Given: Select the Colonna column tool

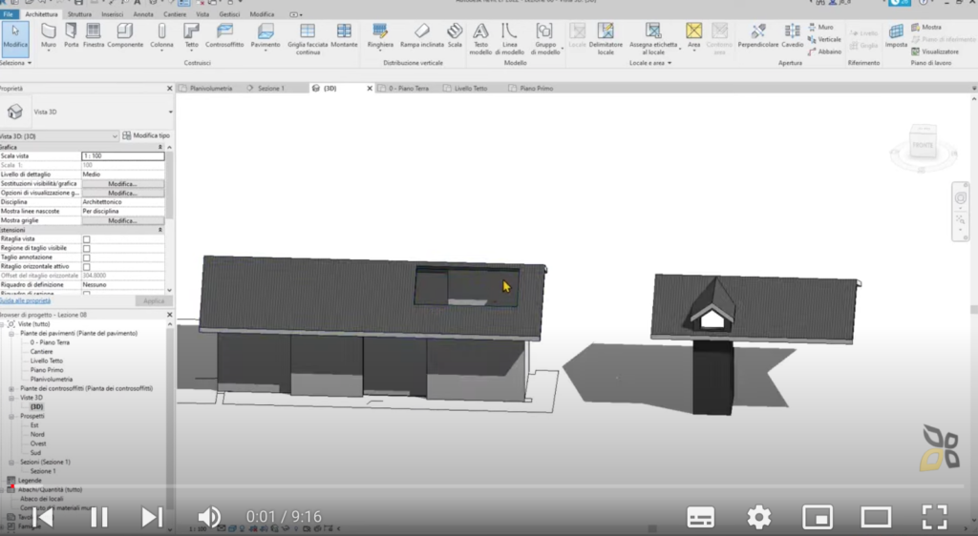Looking at the screenshot, I should (x=161, y=35).
